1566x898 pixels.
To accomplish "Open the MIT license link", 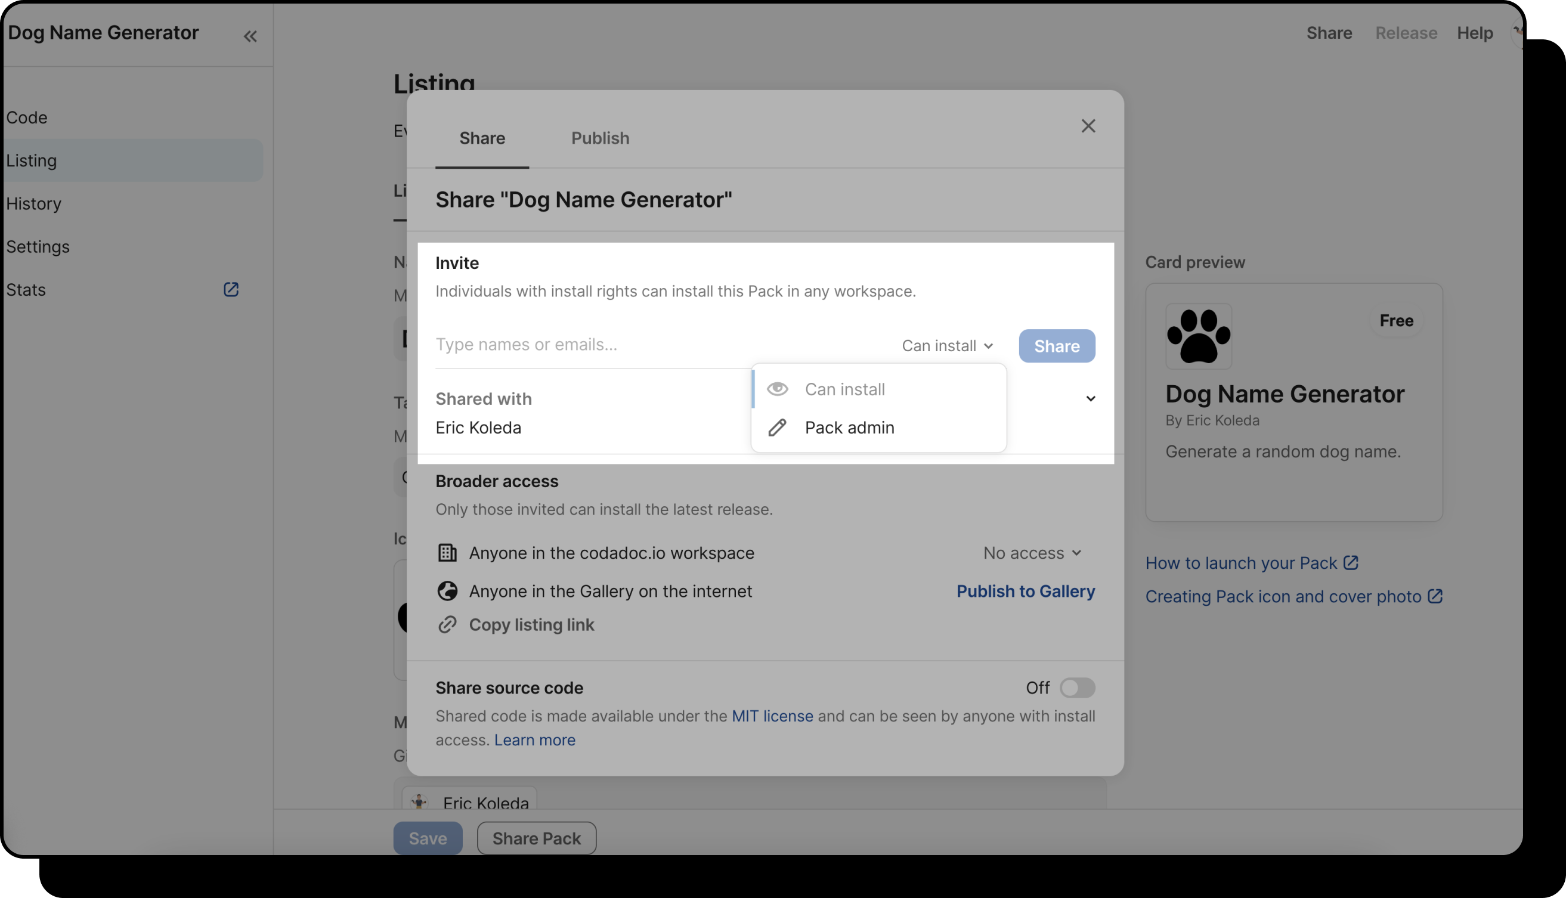I will 772,716.
